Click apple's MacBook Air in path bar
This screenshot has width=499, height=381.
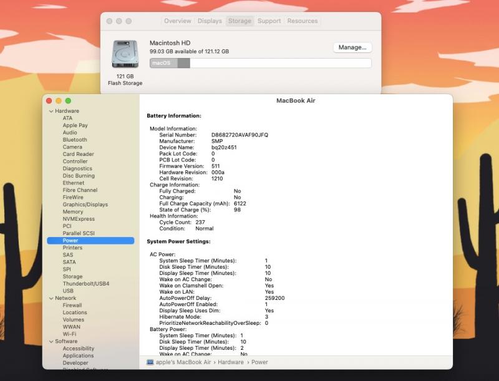(183, 362)
